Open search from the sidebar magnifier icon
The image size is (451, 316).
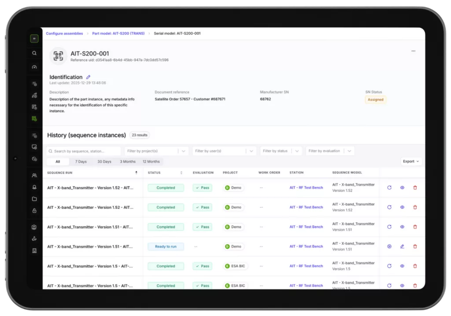(x=34, y=53)
